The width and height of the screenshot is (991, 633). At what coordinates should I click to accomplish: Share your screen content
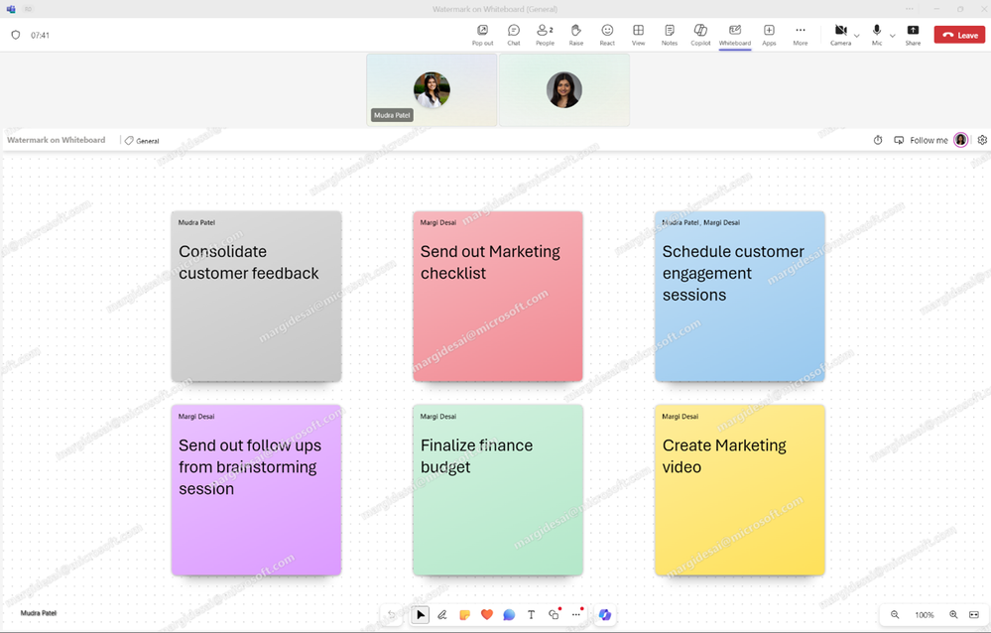(x=913, y=35)
